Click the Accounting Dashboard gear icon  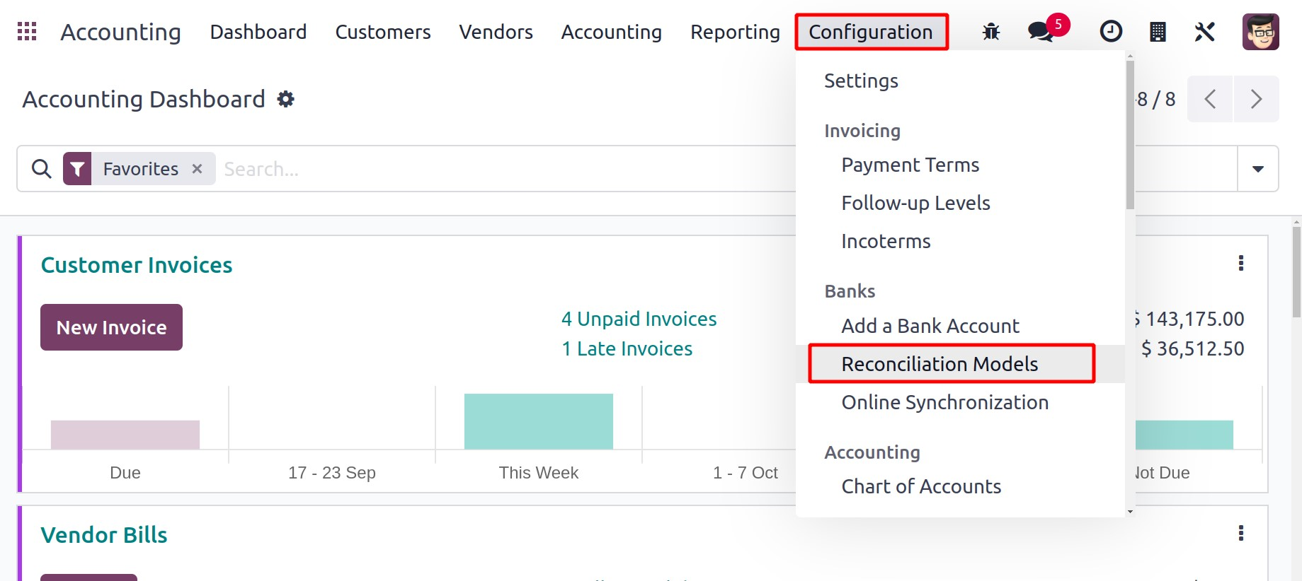click(286, 99)
